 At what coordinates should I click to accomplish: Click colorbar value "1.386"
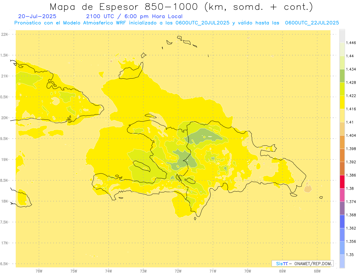pos(351,175)
